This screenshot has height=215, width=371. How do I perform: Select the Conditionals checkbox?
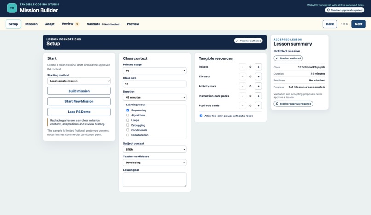(x=128, y=130)
